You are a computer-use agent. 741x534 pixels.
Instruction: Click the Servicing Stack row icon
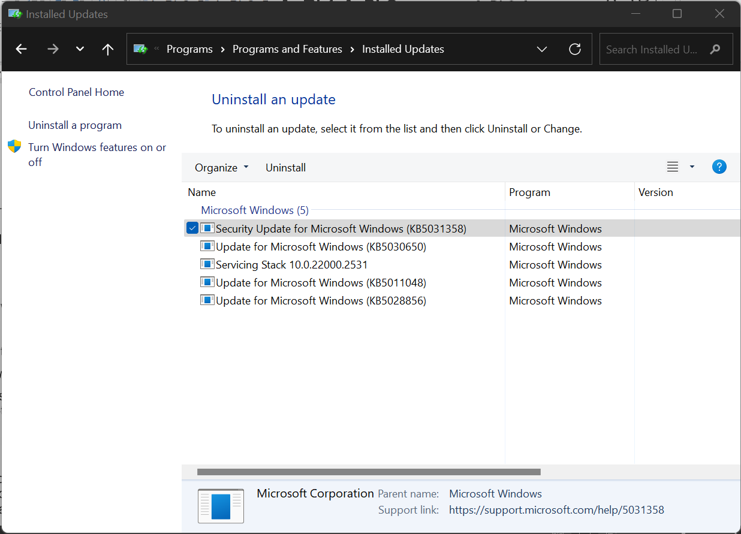click(x=207, y=264)
